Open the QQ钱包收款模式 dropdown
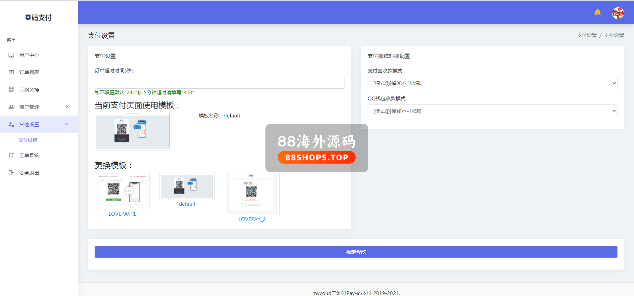634x296 pixels. (492, 111)
